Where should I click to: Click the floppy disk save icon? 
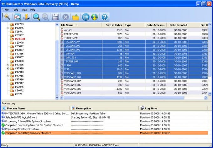(55, 17)
